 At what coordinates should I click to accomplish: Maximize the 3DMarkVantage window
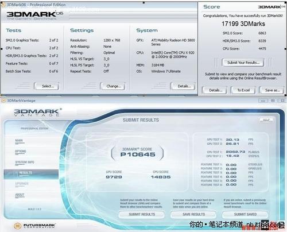coord(273,100)
